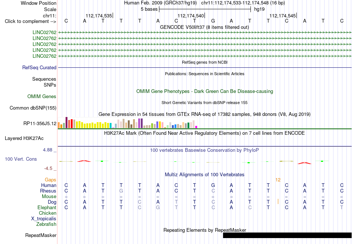Screen dimensions: 352x244
Task: Select the chr11: ruler label
Action: (50, 16)
